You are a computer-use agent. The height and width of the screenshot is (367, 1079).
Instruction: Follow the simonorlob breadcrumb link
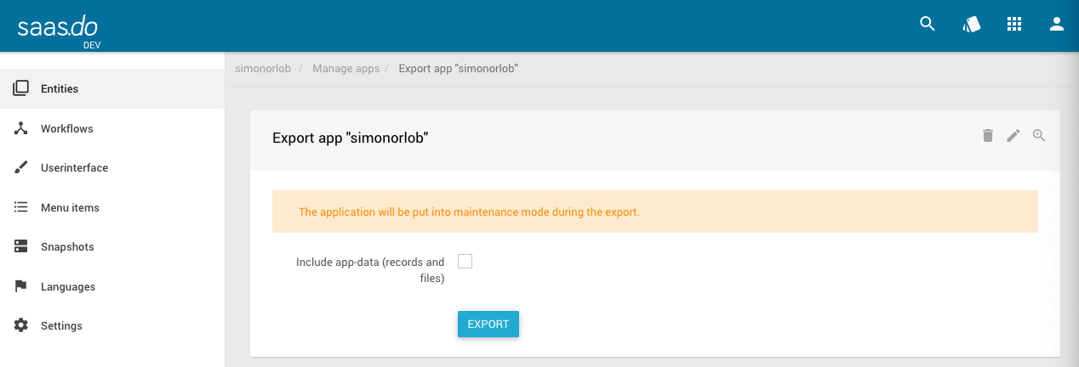[x=263, y=69]
